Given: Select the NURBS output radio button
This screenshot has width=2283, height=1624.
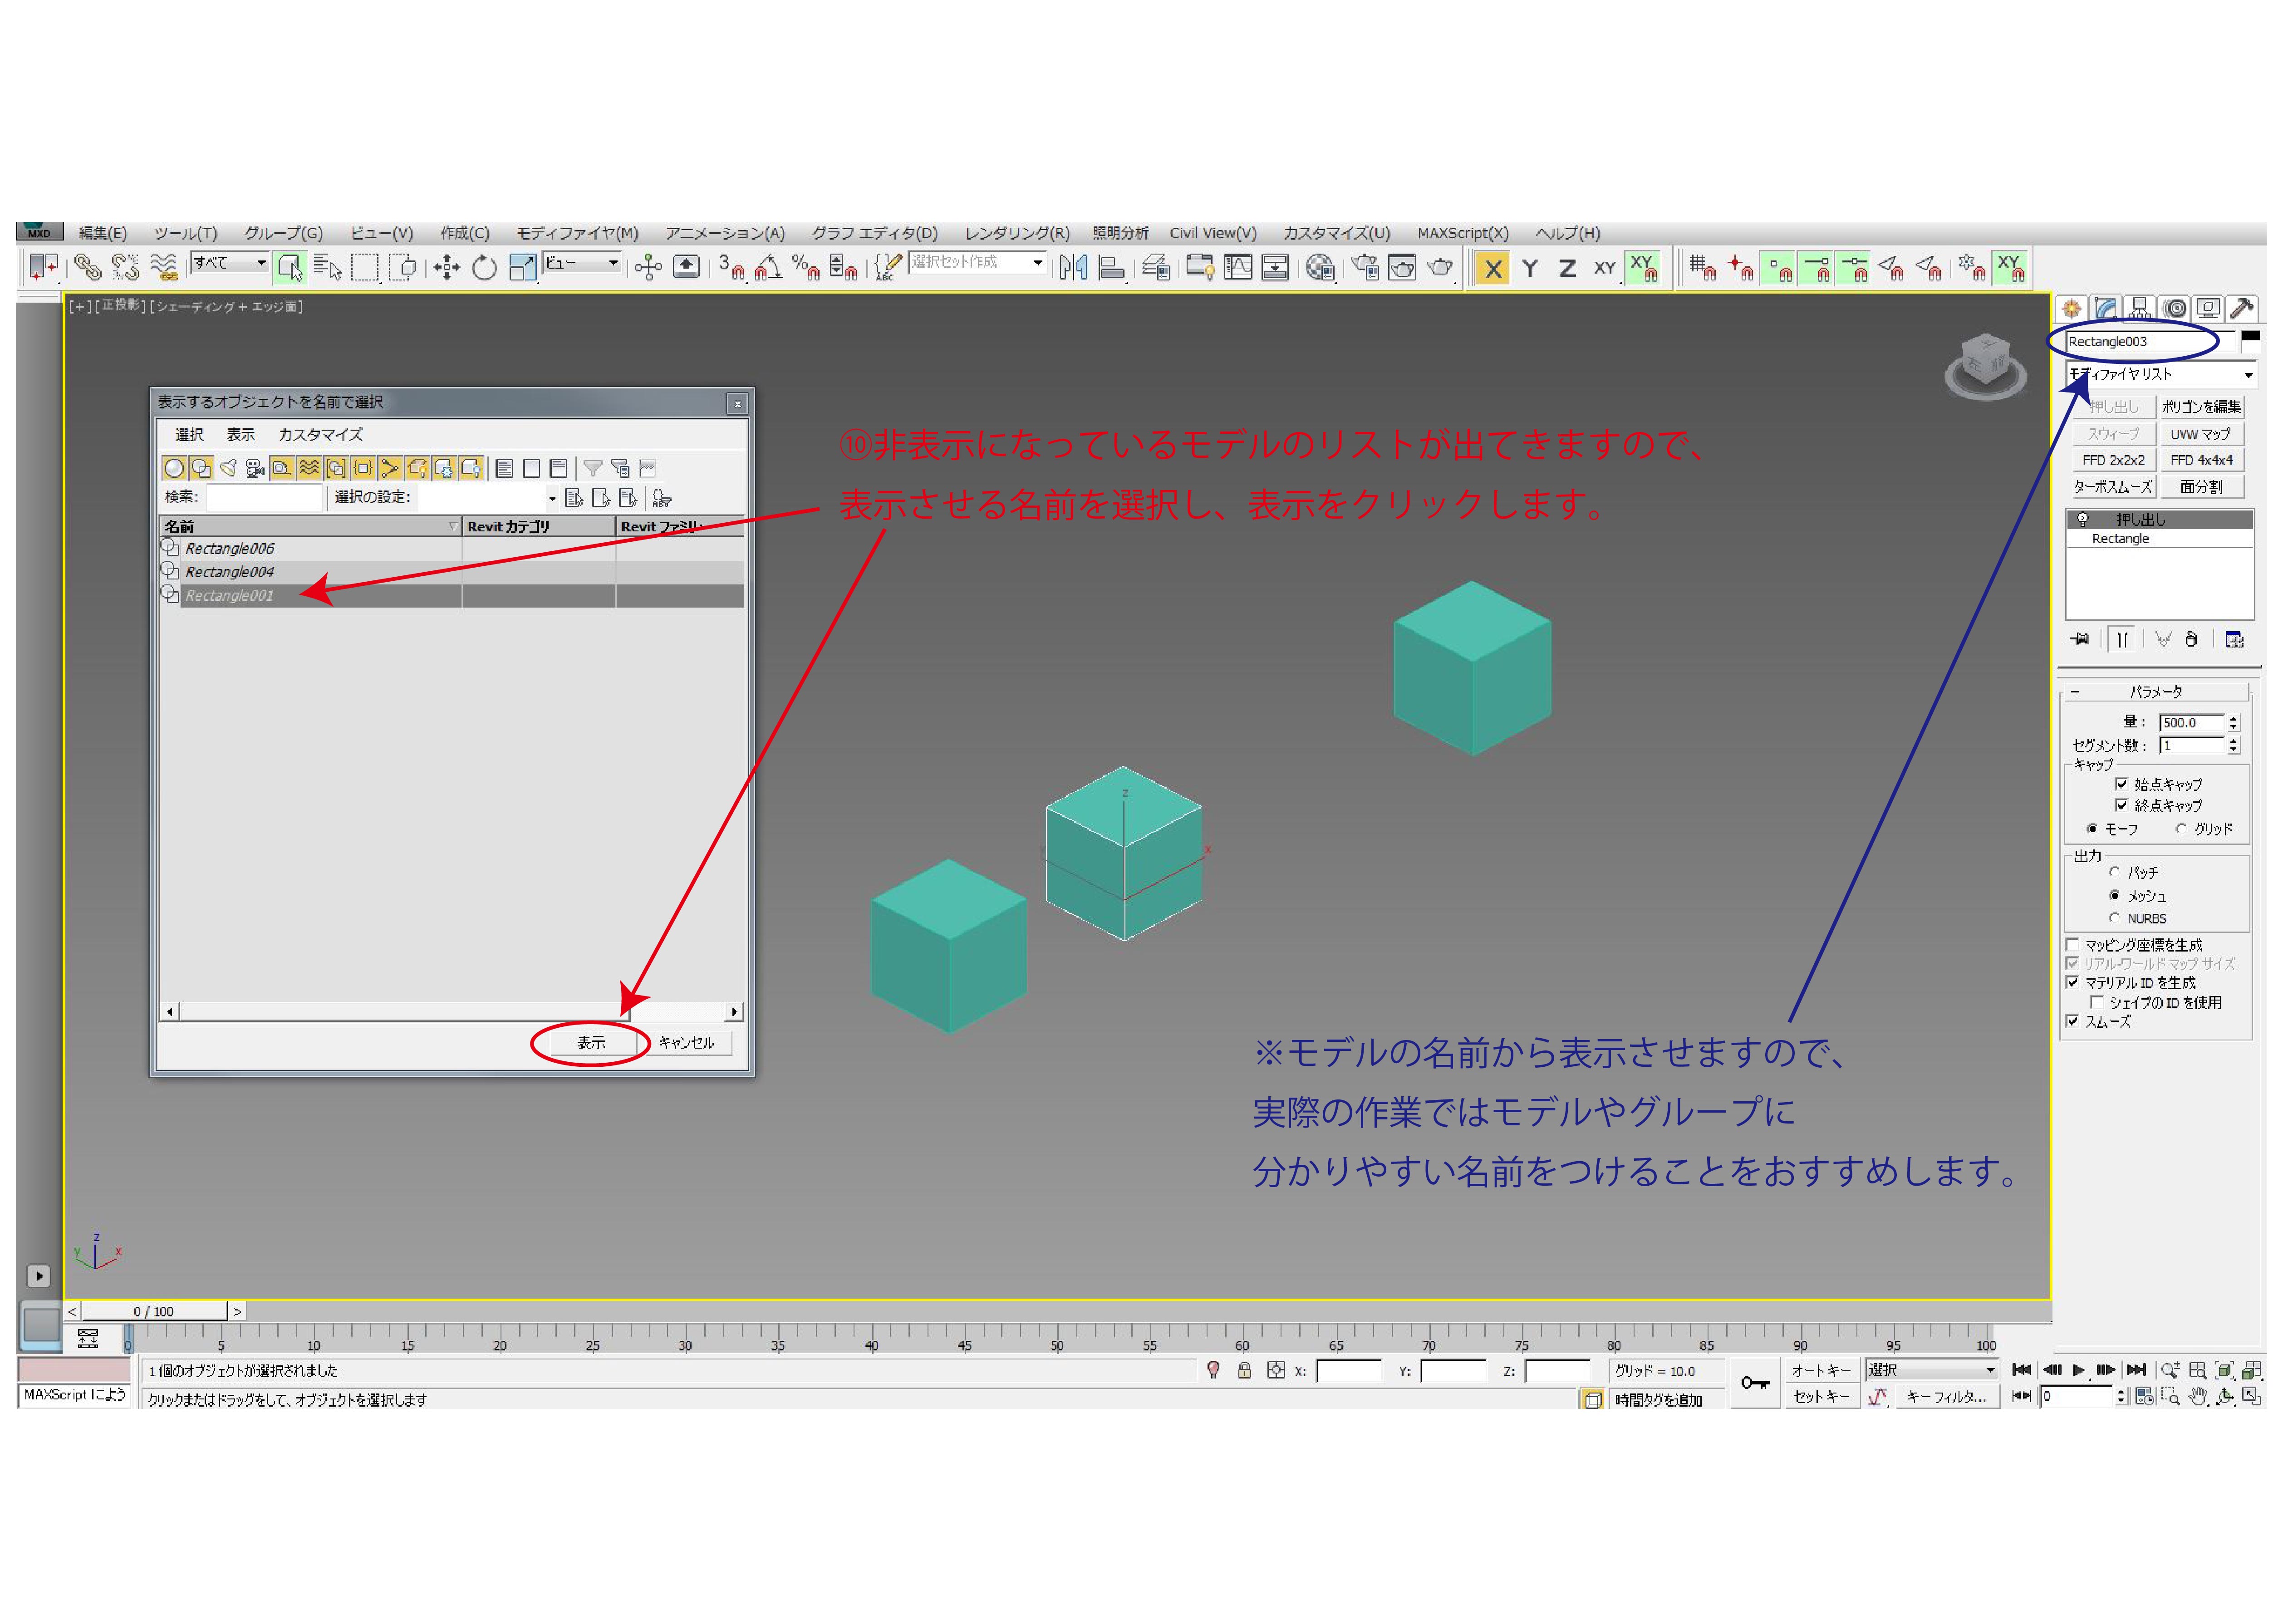Looking at the screenshot, I should 2114,918.
